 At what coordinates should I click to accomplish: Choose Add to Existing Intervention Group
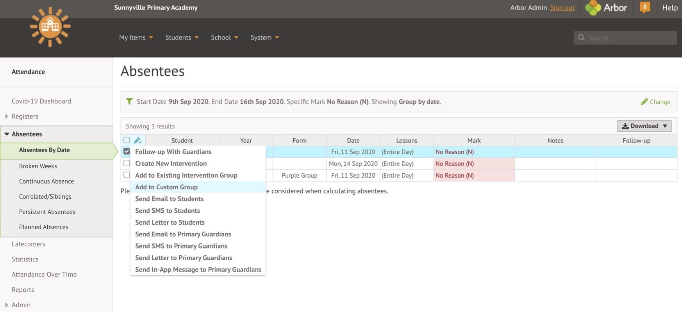(x=198, y=175)
